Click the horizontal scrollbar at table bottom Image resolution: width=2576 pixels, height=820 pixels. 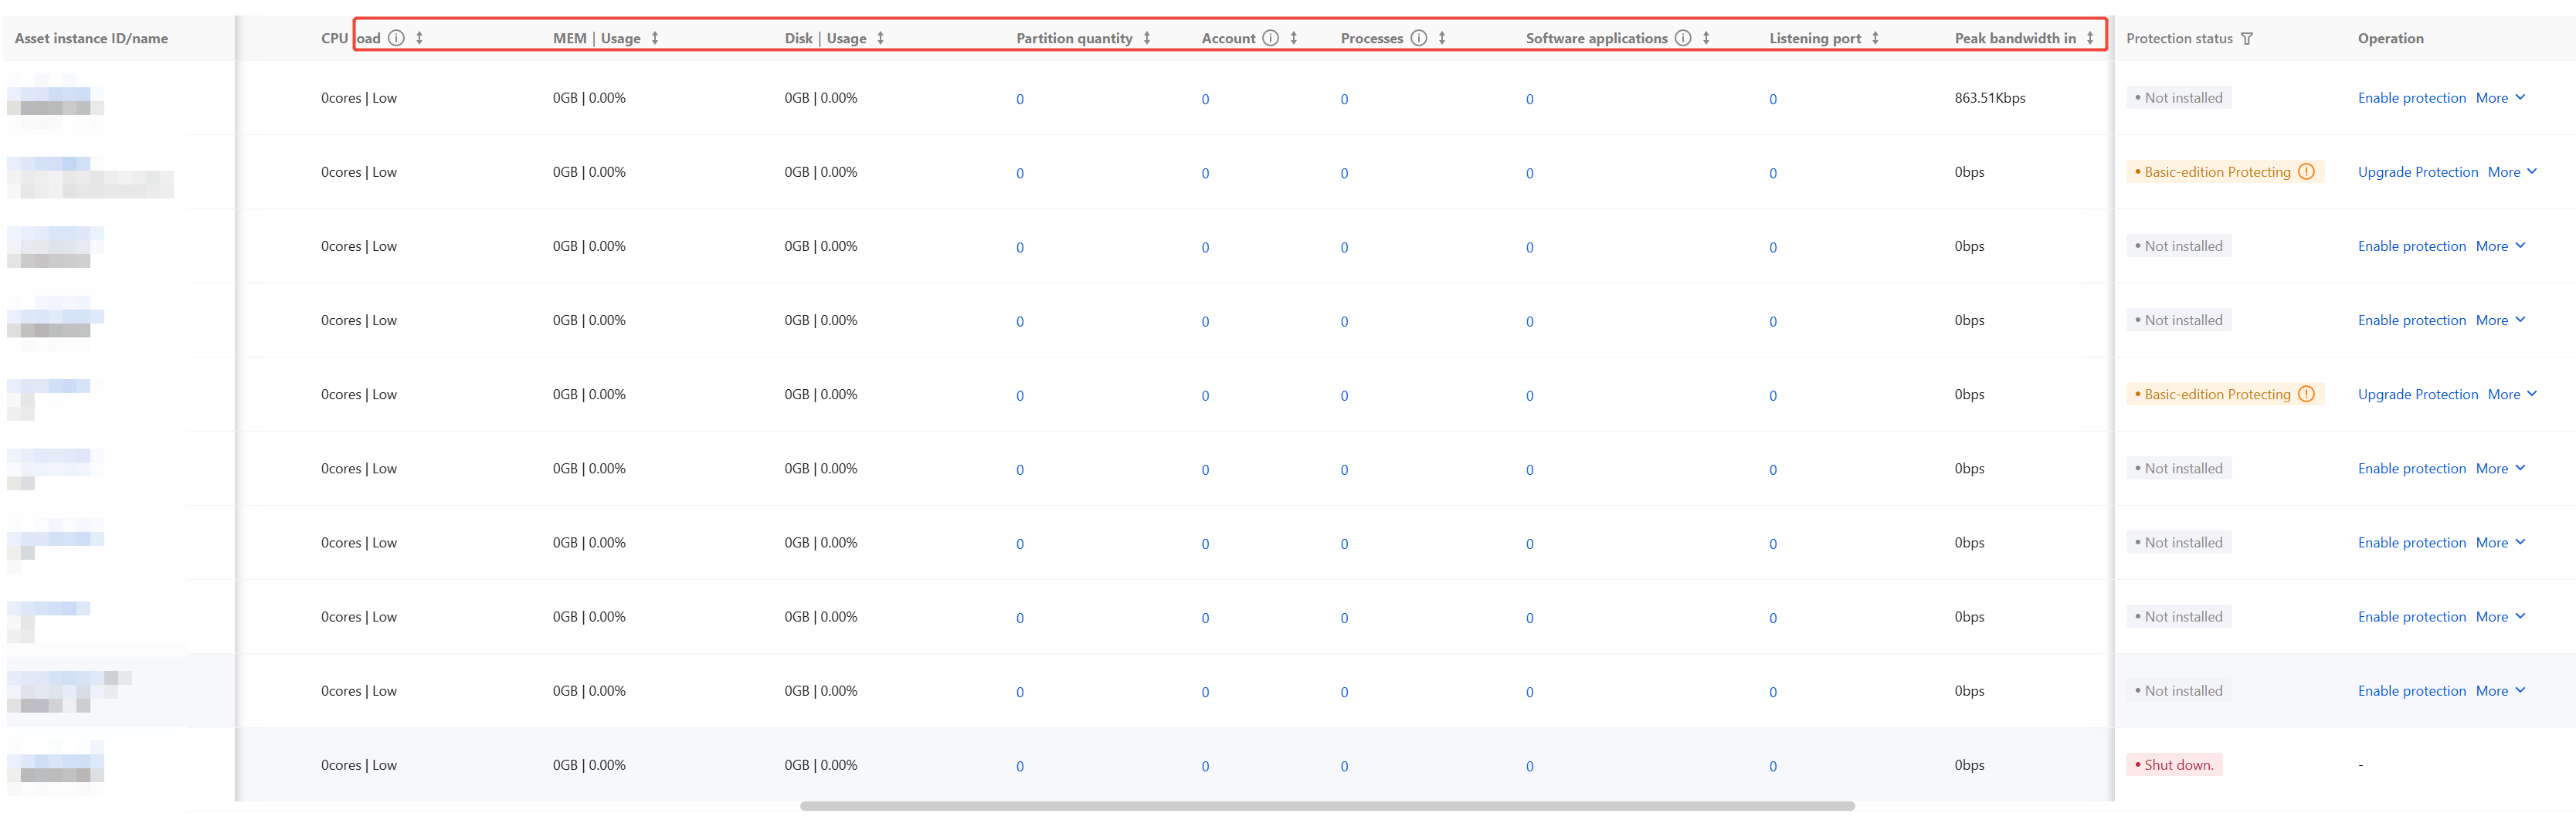click(x=1327, y=806)
